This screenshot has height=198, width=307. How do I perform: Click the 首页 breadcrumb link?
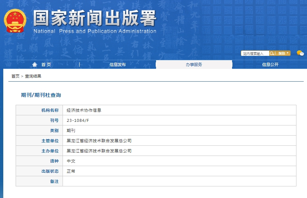(x=15, y=76)
